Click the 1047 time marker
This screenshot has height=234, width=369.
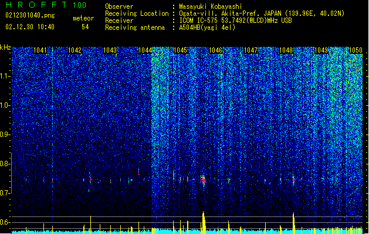pyautogui.click(x=250, y=50)
